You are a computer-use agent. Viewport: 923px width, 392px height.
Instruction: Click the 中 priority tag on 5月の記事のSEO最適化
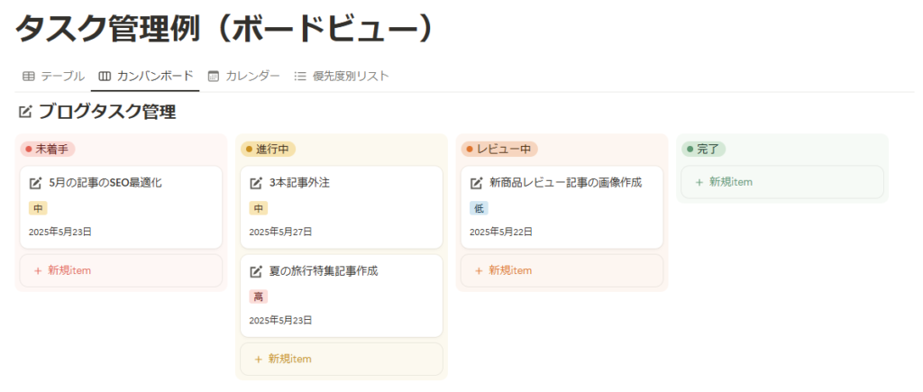click(x=38, y=208)
